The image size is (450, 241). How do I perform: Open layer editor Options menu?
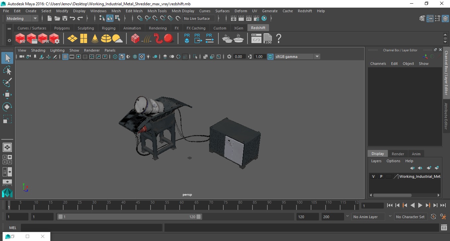[x=393, y=161]
